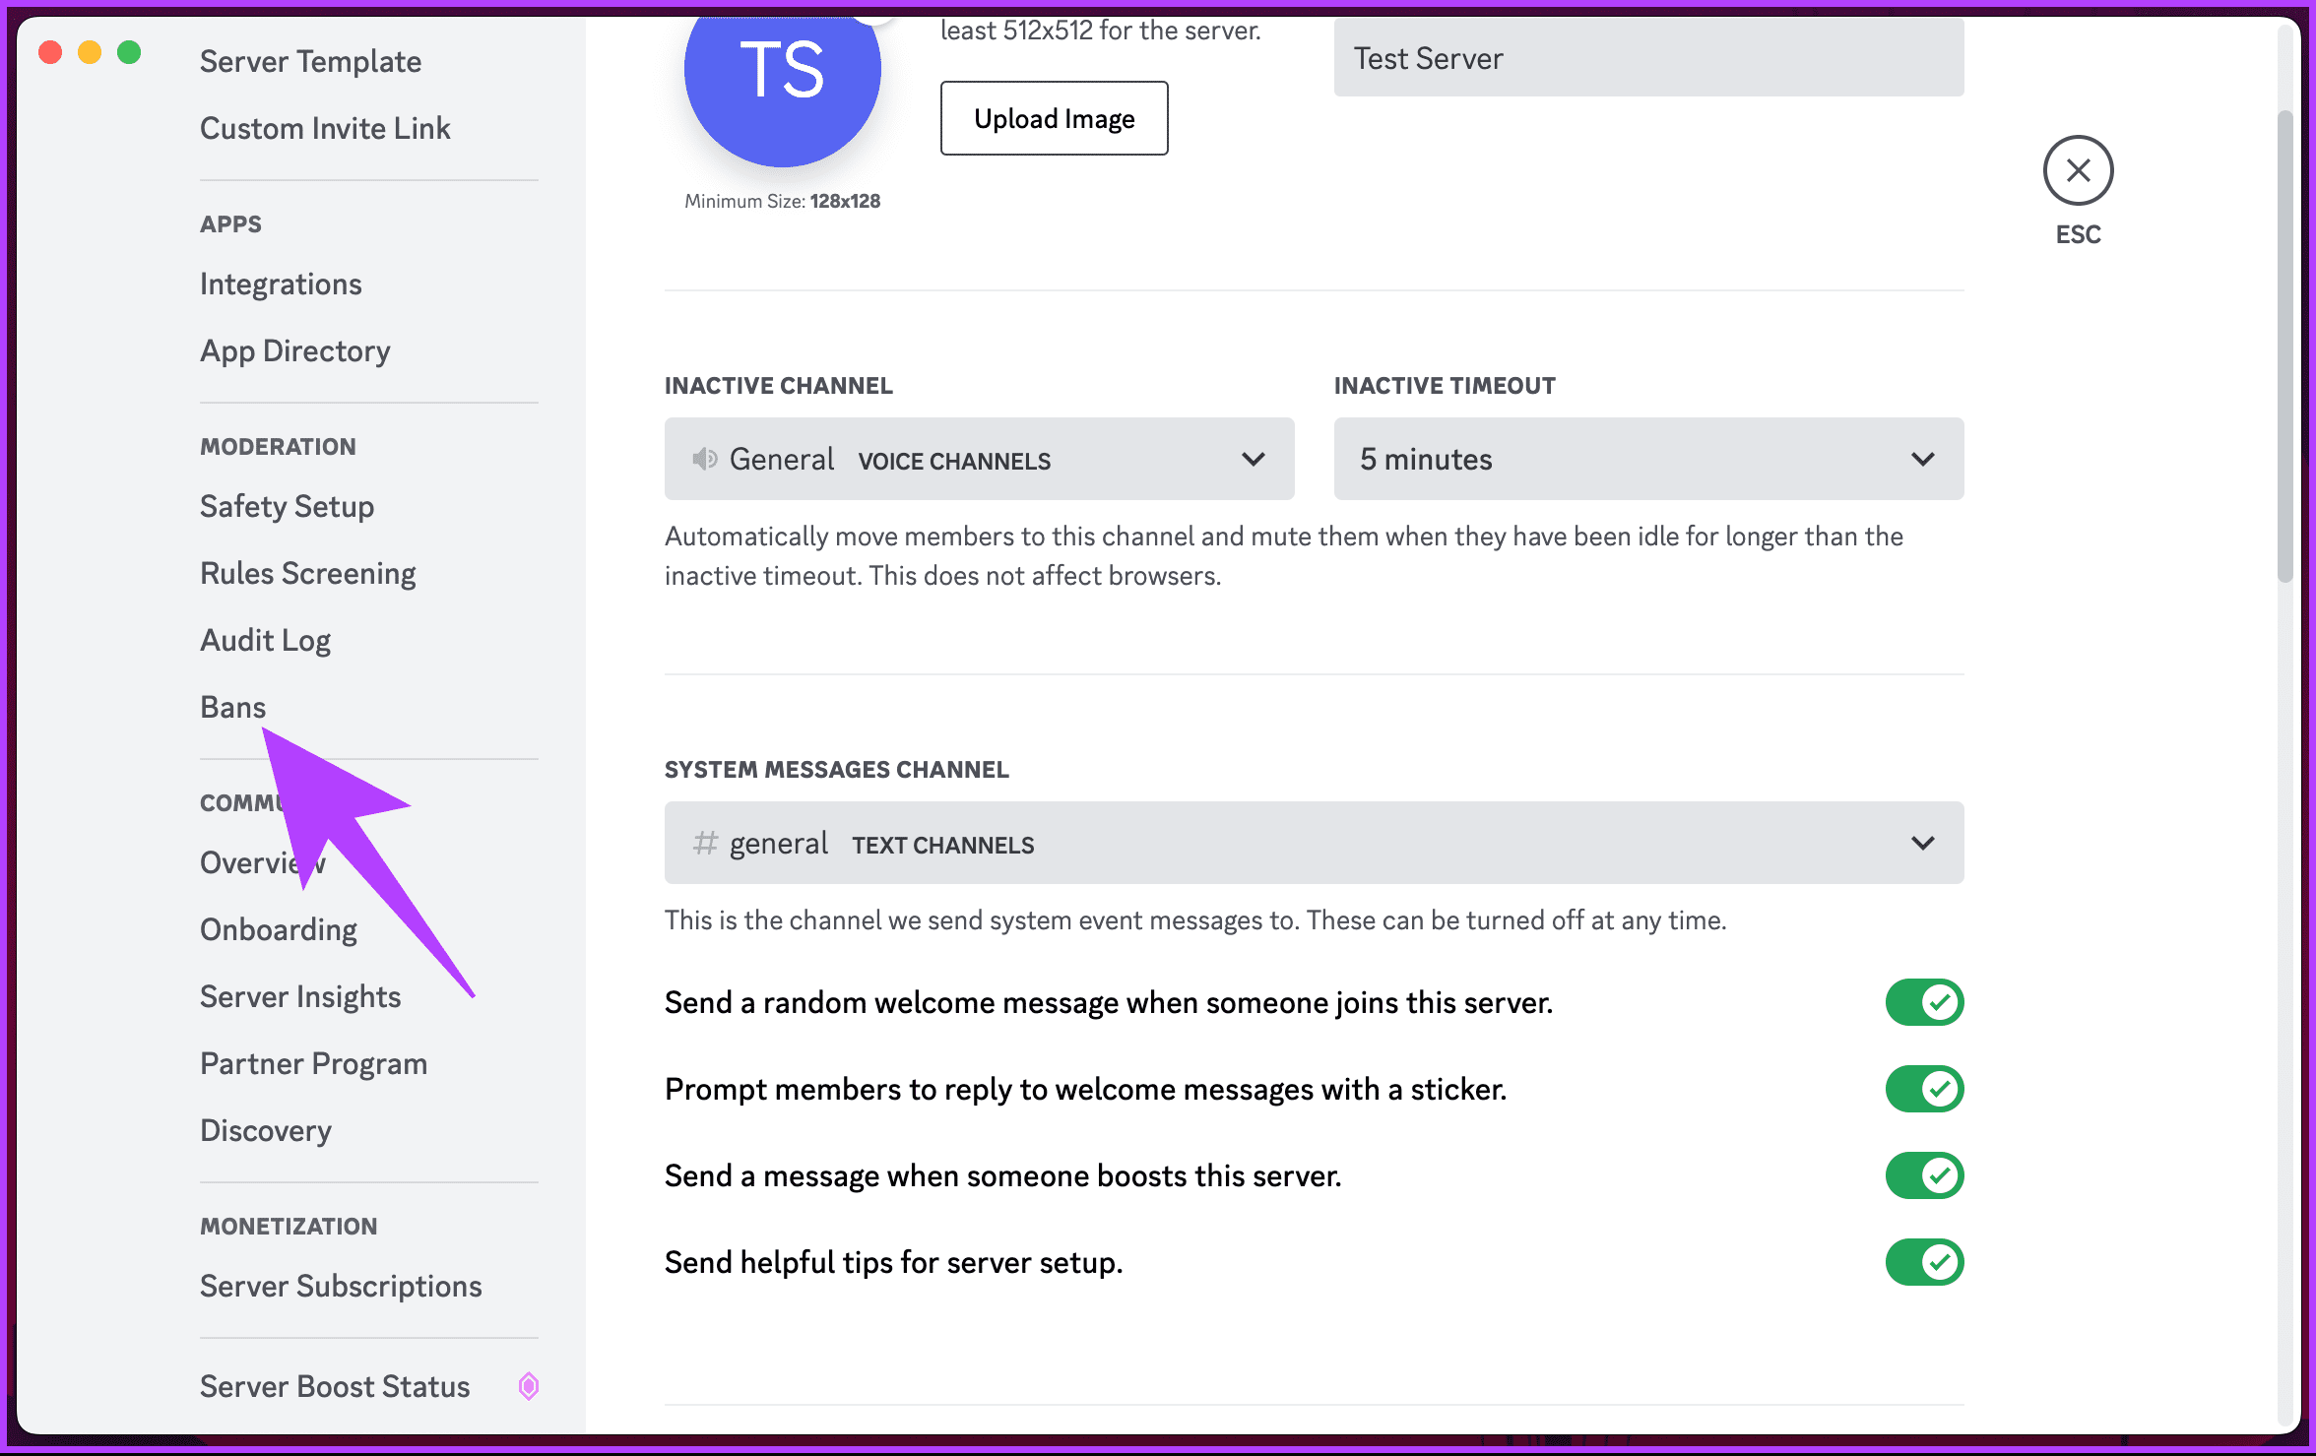This screenshot has width=2316, height=1456.
Task: Turn off boost message notifications toggle
Action: click(x=1924, y=1175)
